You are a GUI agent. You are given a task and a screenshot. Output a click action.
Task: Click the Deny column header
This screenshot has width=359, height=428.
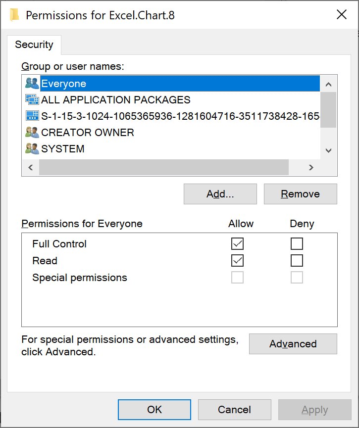click(302, 224)
